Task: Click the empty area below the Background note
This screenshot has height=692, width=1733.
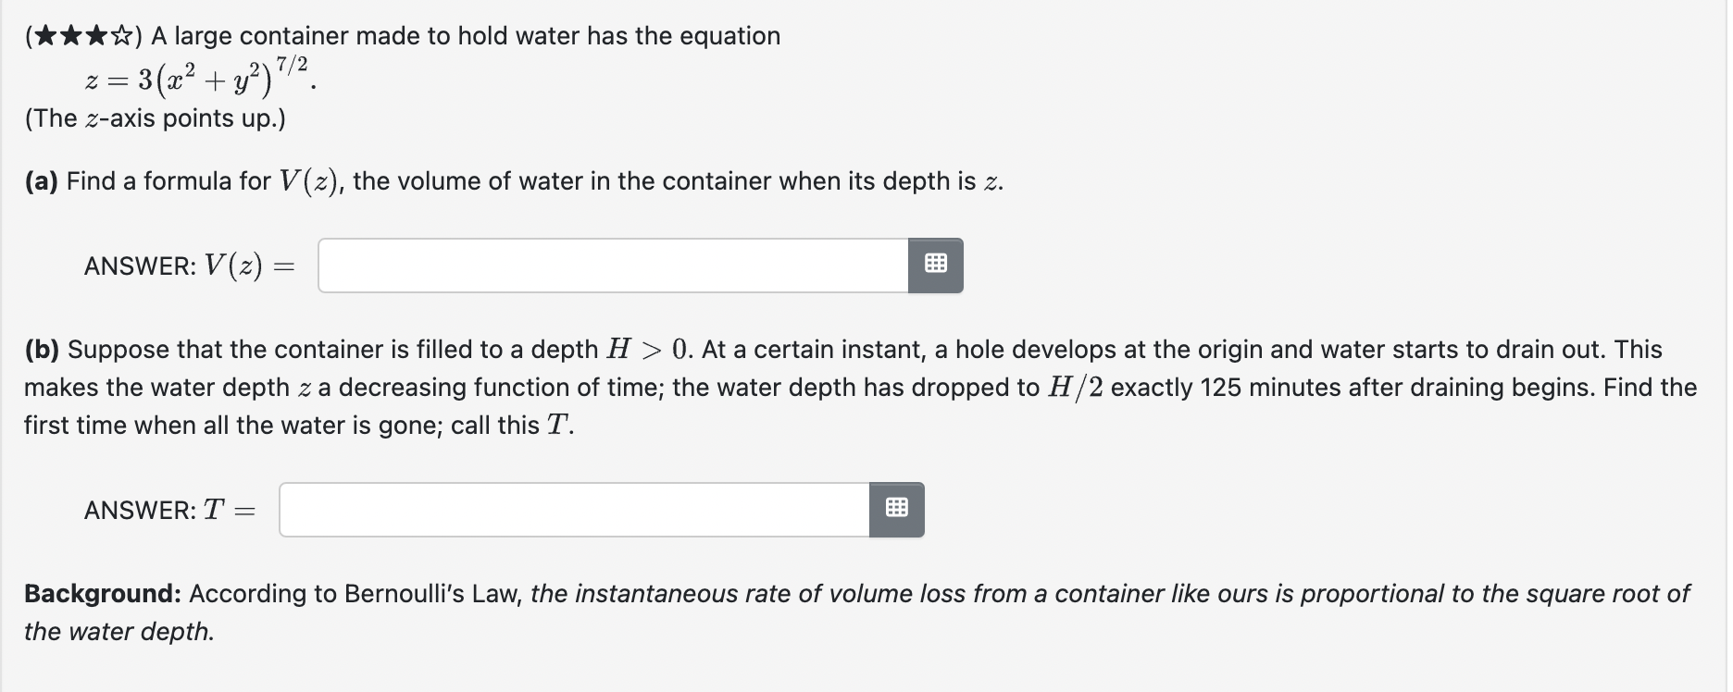Action: pyautogui.click(x=833, y=671)
